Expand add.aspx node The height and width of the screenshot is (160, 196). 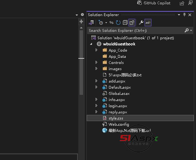tap(96, 81)
